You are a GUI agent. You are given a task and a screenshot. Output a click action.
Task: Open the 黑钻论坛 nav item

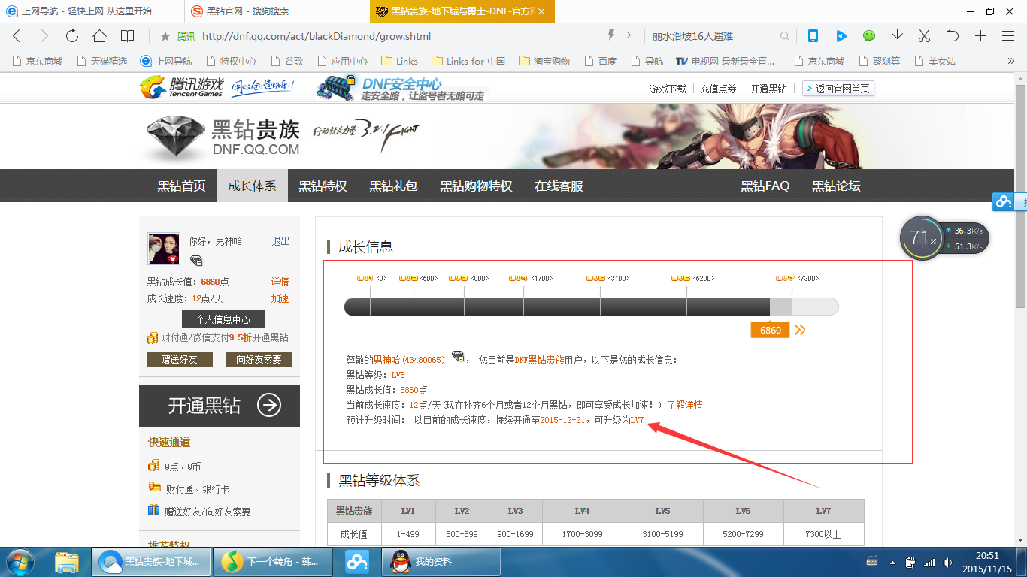836,186
